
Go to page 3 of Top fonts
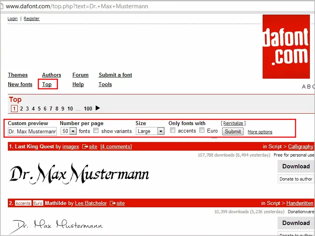pyautogui.click(x=27, y=109)
